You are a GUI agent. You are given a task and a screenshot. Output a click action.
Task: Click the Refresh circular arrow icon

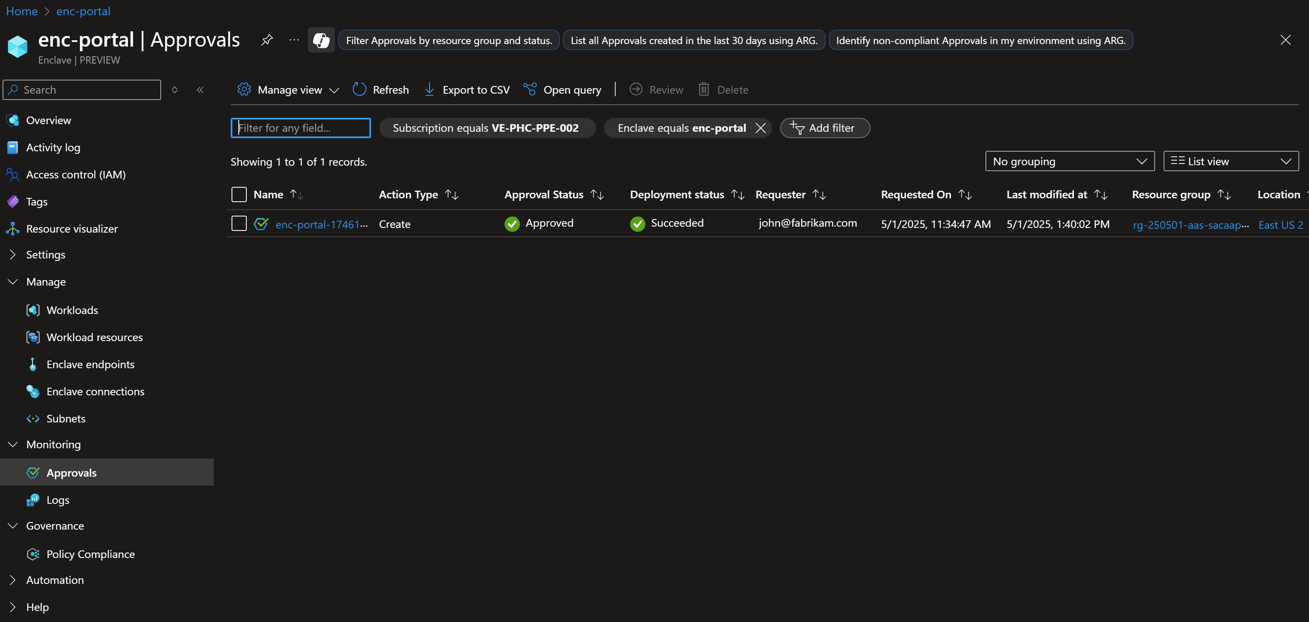click(x=359, y=89)
